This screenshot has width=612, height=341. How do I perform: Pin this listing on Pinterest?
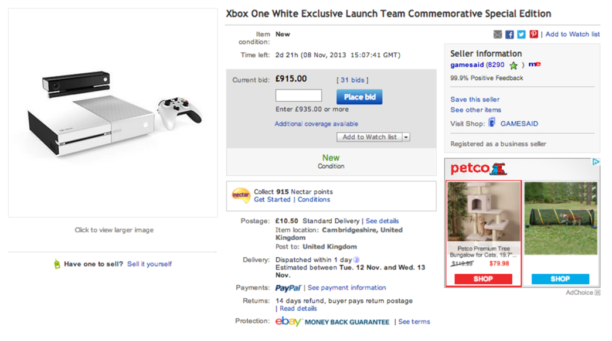click(x=533, y=35)
